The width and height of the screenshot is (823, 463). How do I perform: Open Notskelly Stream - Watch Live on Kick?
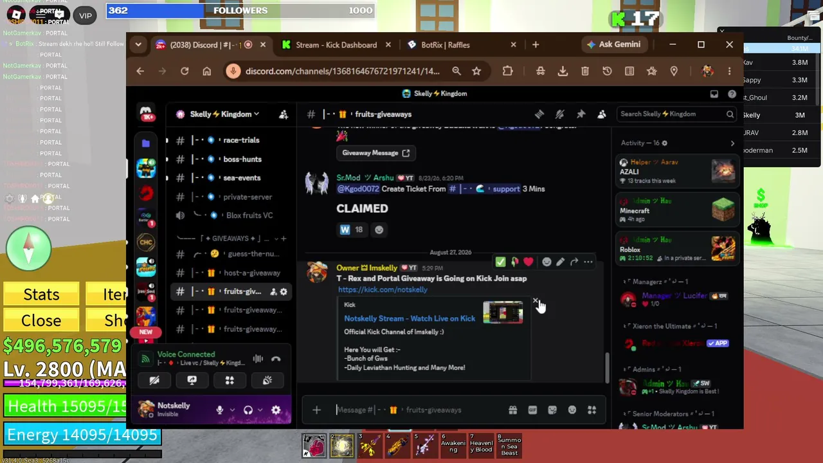[410, 318]
